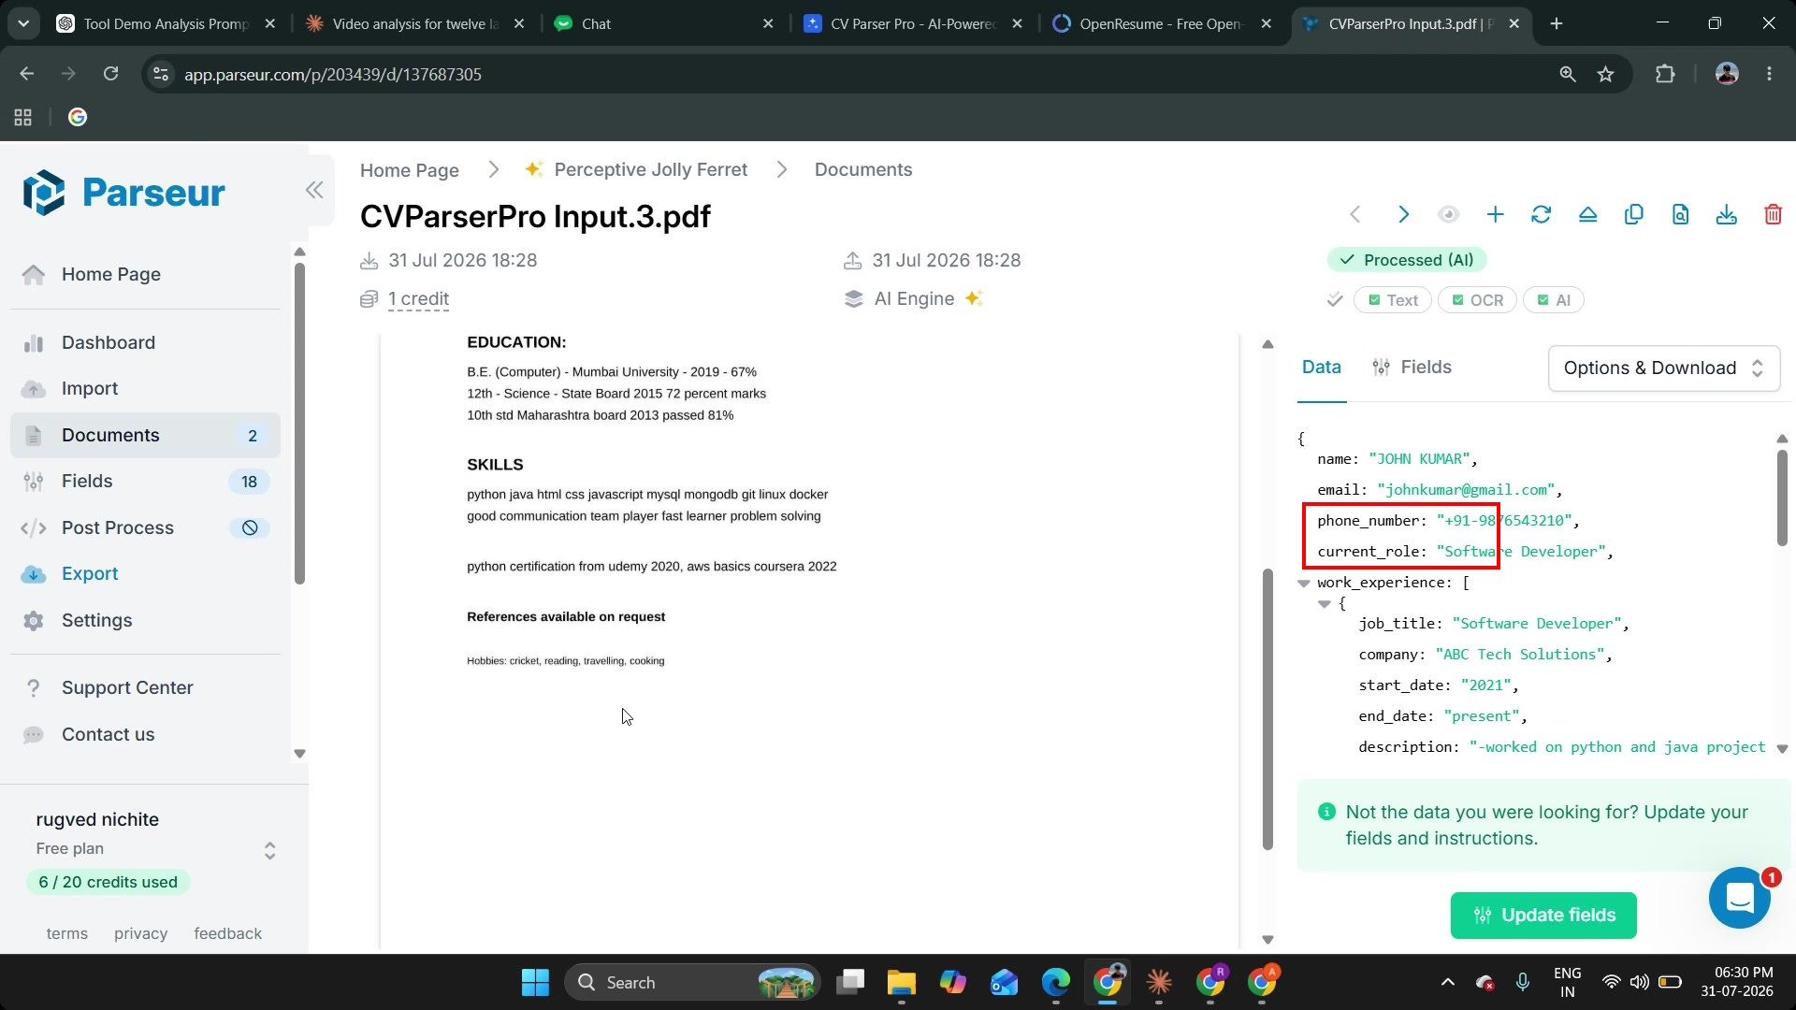Viewport: 1796px width, 1010px height.
Task: Click the "JOHN KUMAR" name value
Action: click(x=1419, y=459)
